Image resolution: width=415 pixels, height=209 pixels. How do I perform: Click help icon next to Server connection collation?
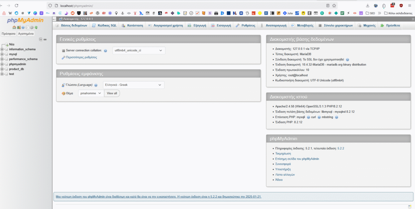click(x=105, y=51)
